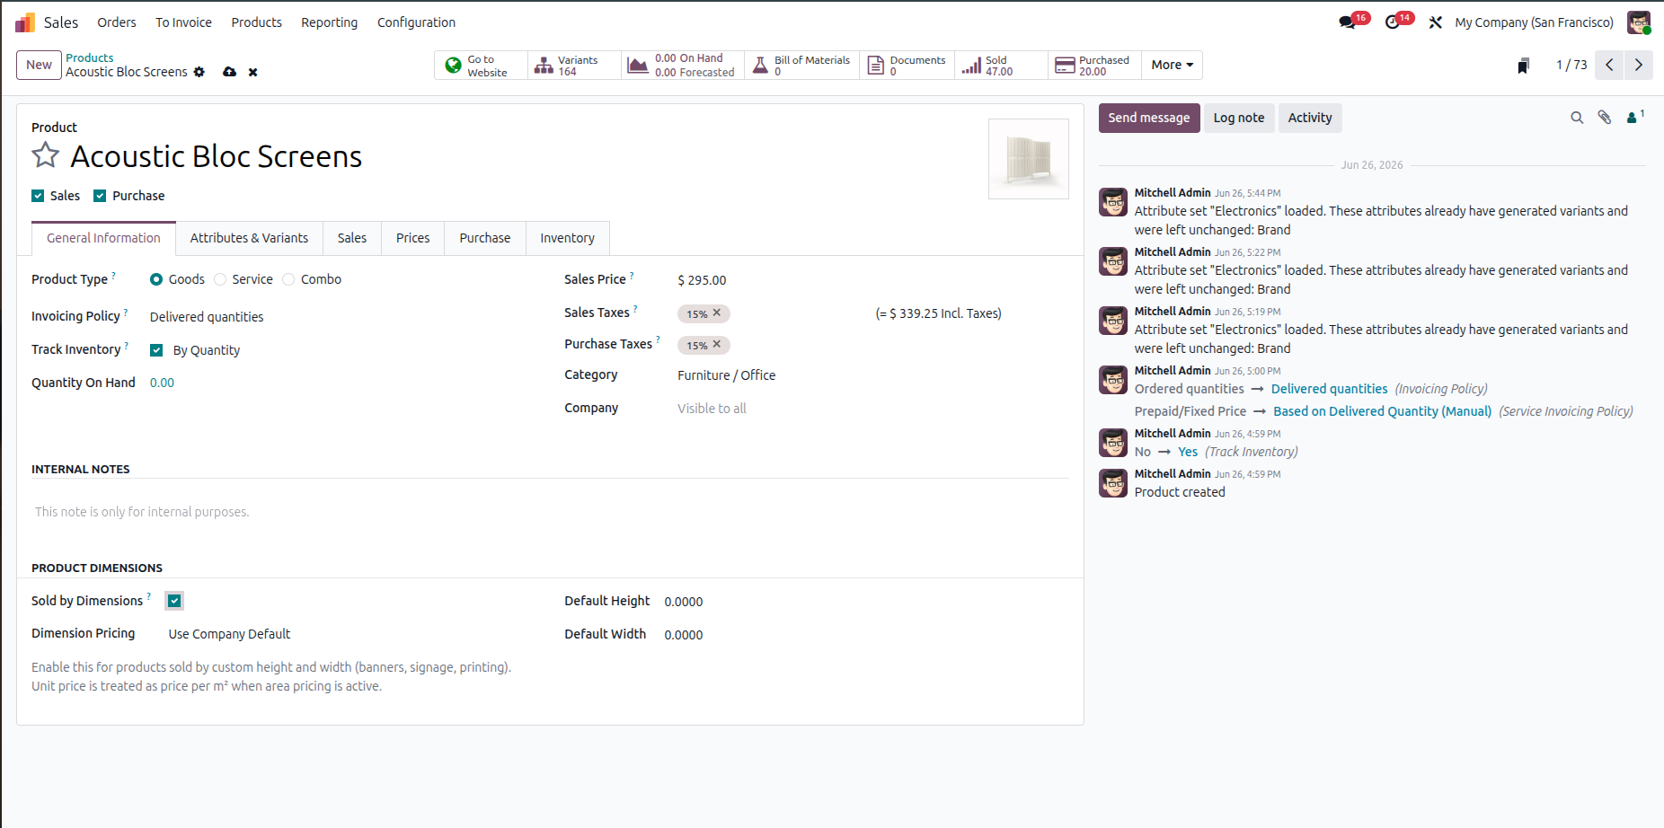Image resolution: width=1664 pixels, height=828 pixels.
Task: Show followers icon in chatter
Action: [x=1635, y=117]
